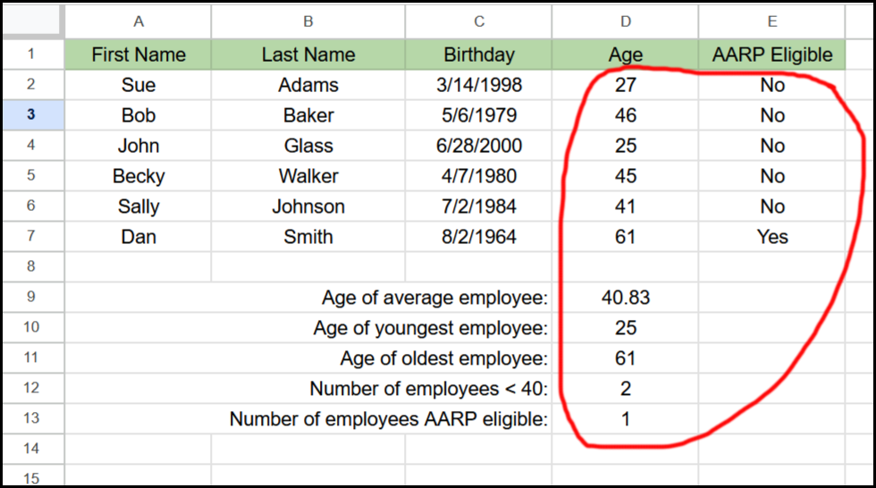Select column D header
The image size is (876, 488).
pyautogui.click(x=625, y=21)
